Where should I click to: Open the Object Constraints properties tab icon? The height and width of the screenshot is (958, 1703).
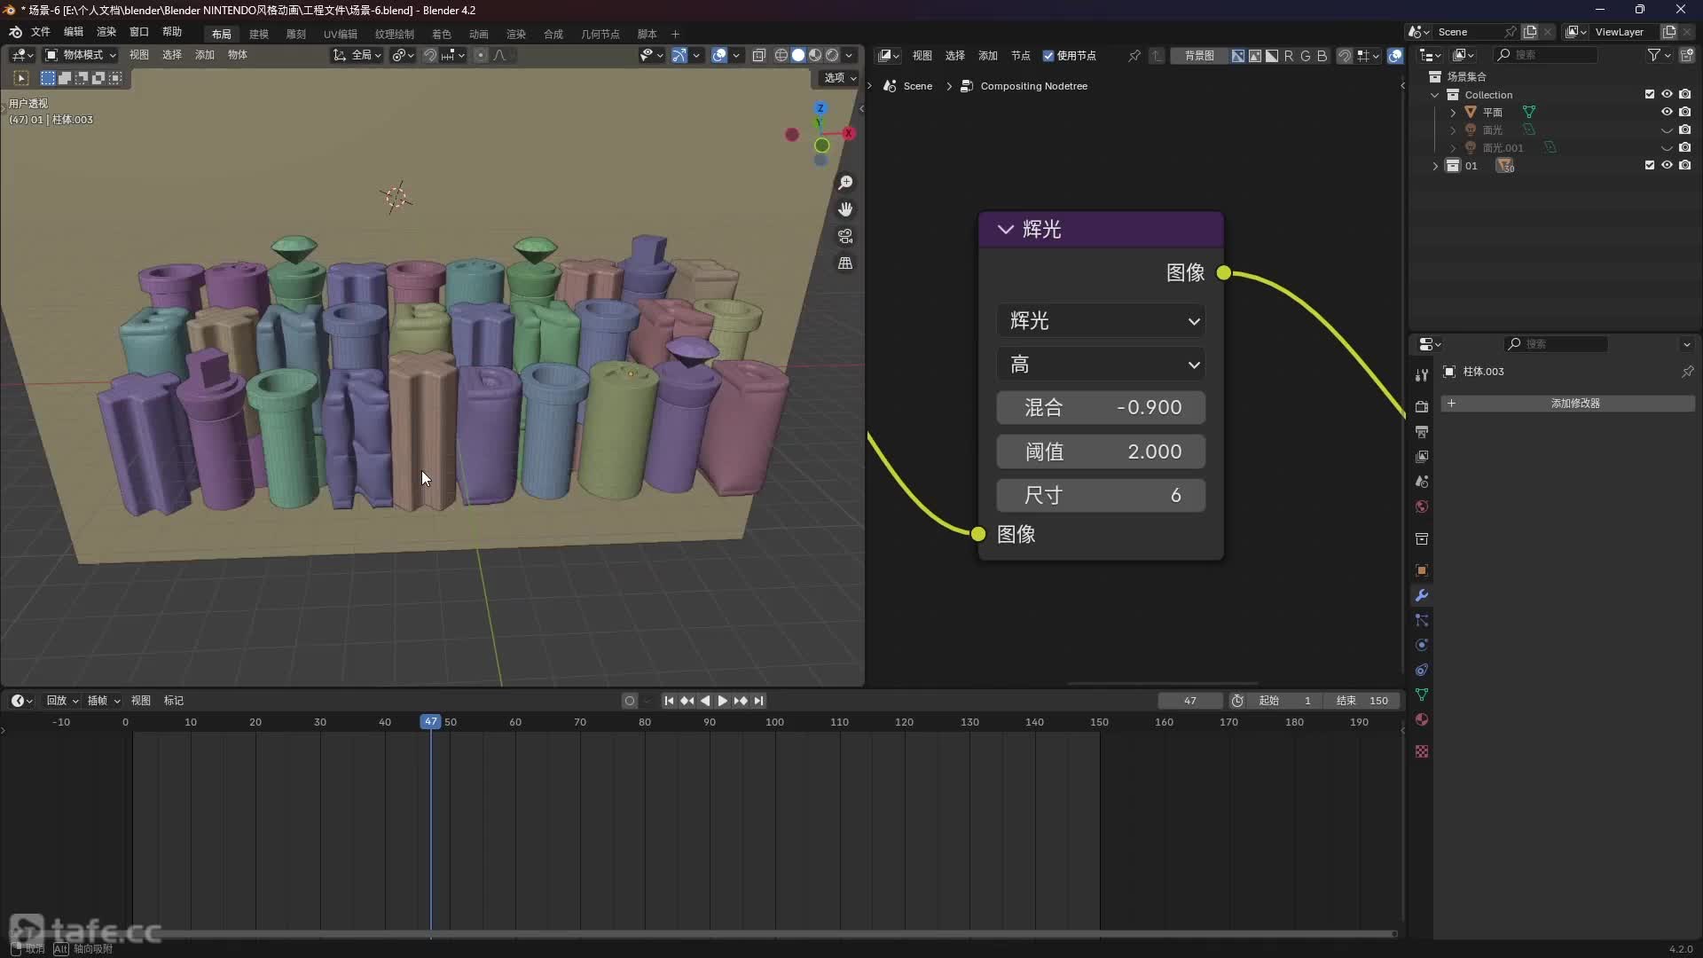(1422, 671)
